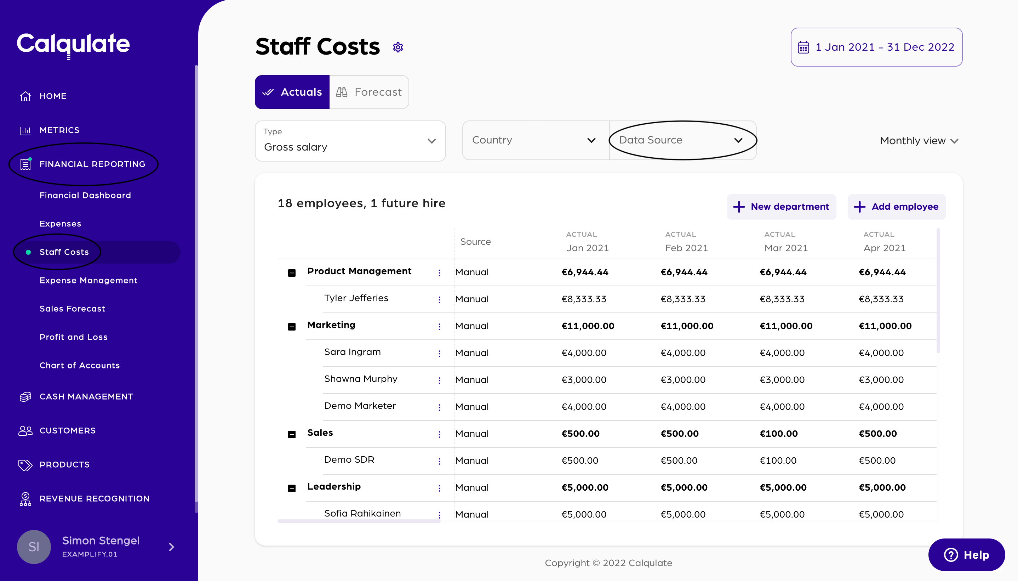The width and height of the screenshot is (1018, 581).
Task: Open the calendar date range picker
Action: pos(876,47)
